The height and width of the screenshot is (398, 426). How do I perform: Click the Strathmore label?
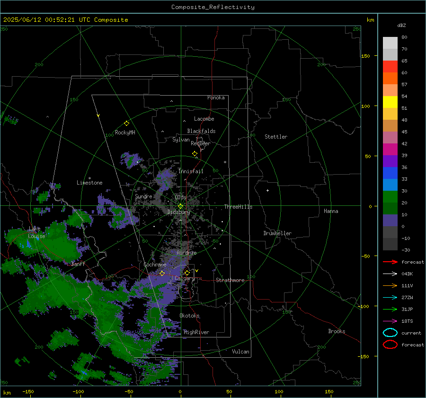pos(230,280)
